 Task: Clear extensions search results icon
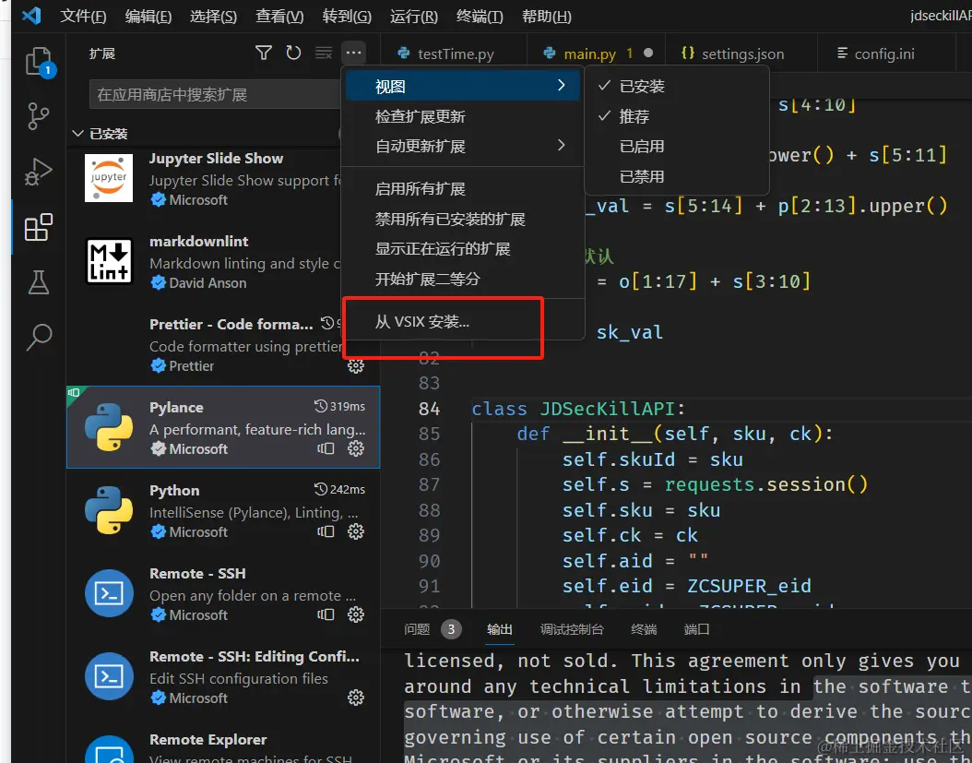click(323, 53)
